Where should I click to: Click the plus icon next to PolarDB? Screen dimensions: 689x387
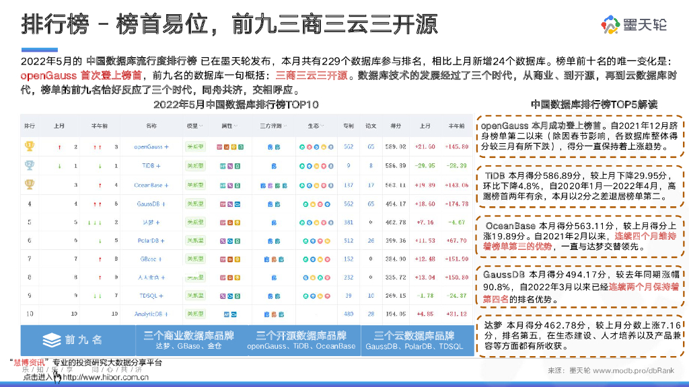pos(162,241)
